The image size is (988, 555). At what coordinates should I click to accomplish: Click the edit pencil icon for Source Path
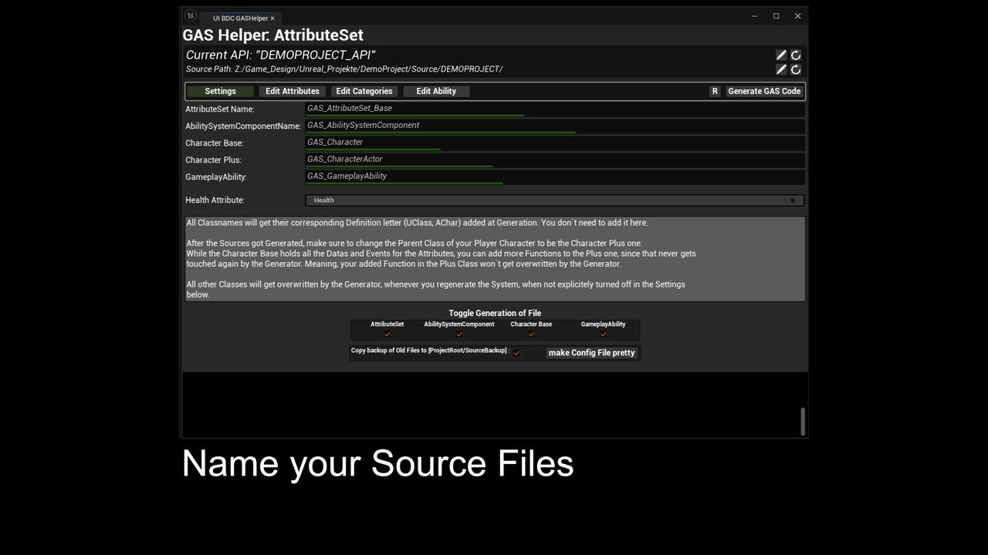[x=781, y=69]
